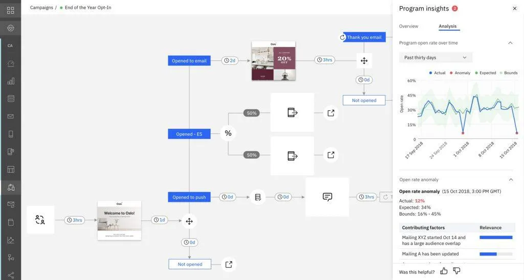Image resolution: width=524 pixels, height=280 pixels.
Task: Open the bar chart sidebar icon
Action: coord(11,81)
